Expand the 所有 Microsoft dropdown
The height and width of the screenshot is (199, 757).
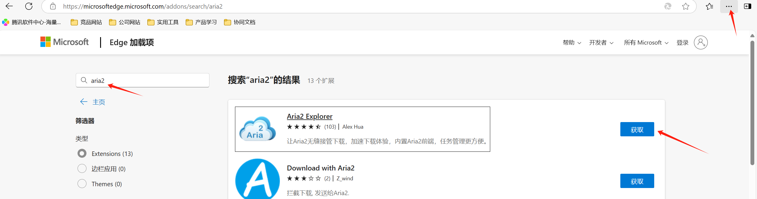646,42
